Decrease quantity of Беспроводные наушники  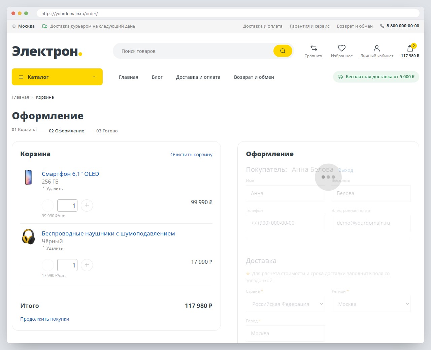point(48,265)
